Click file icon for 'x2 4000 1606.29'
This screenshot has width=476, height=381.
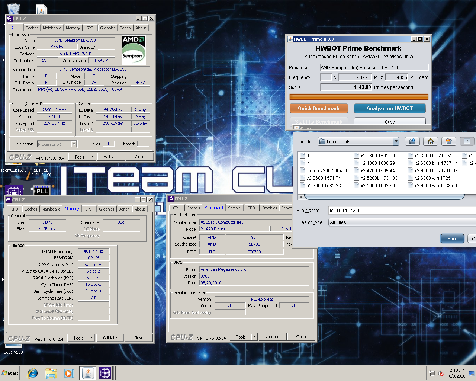pos(357,163)
